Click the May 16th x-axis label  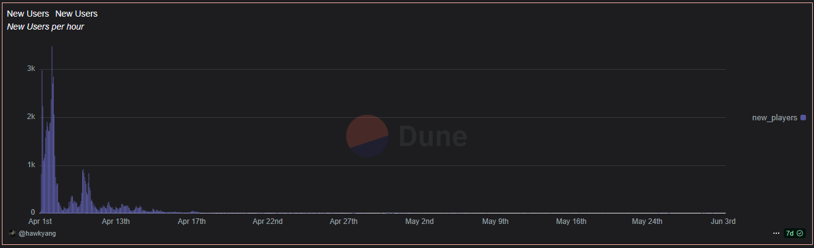pyautogui.click(x=571, y=221)
